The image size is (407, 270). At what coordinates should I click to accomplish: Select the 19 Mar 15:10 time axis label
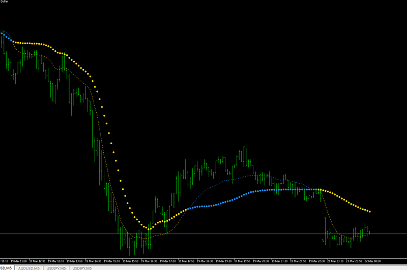pyautogui.click(x=112, y=261)
